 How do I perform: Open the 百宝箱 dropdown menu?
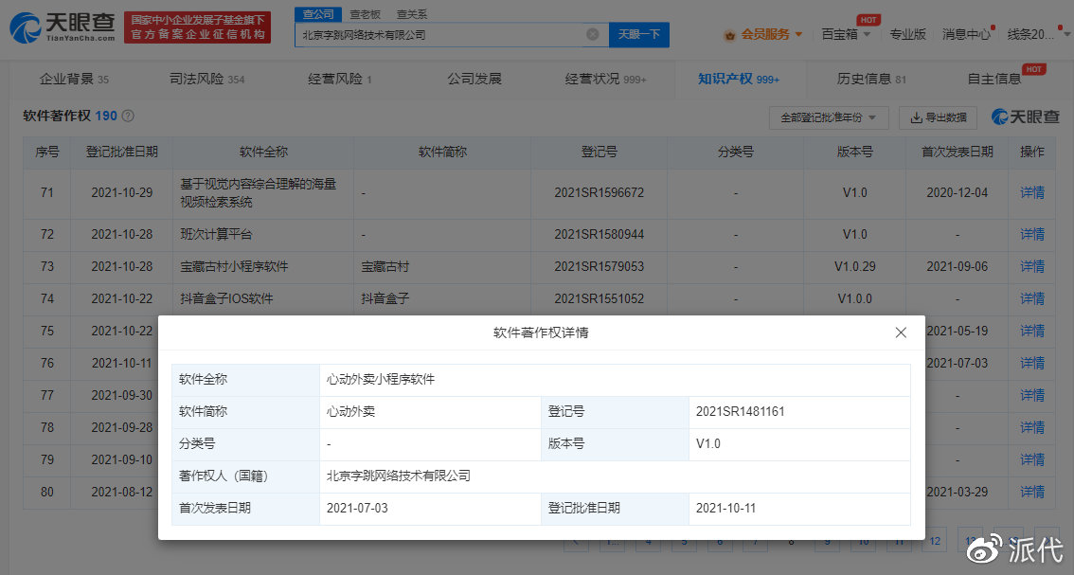click(846, 34)
